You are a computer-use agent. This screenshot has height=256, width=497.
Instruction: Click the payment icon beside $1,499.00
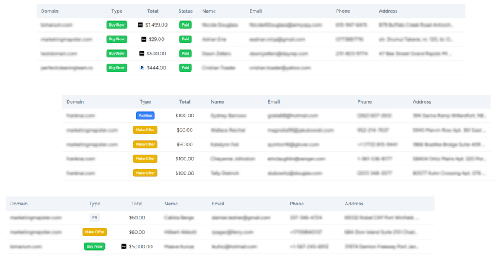point(141,25)
